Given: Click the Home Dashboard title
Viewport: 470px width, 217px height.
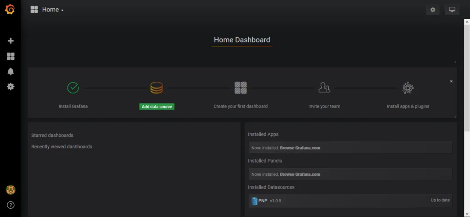Looking at the screenshot, I should pos(242,40).
